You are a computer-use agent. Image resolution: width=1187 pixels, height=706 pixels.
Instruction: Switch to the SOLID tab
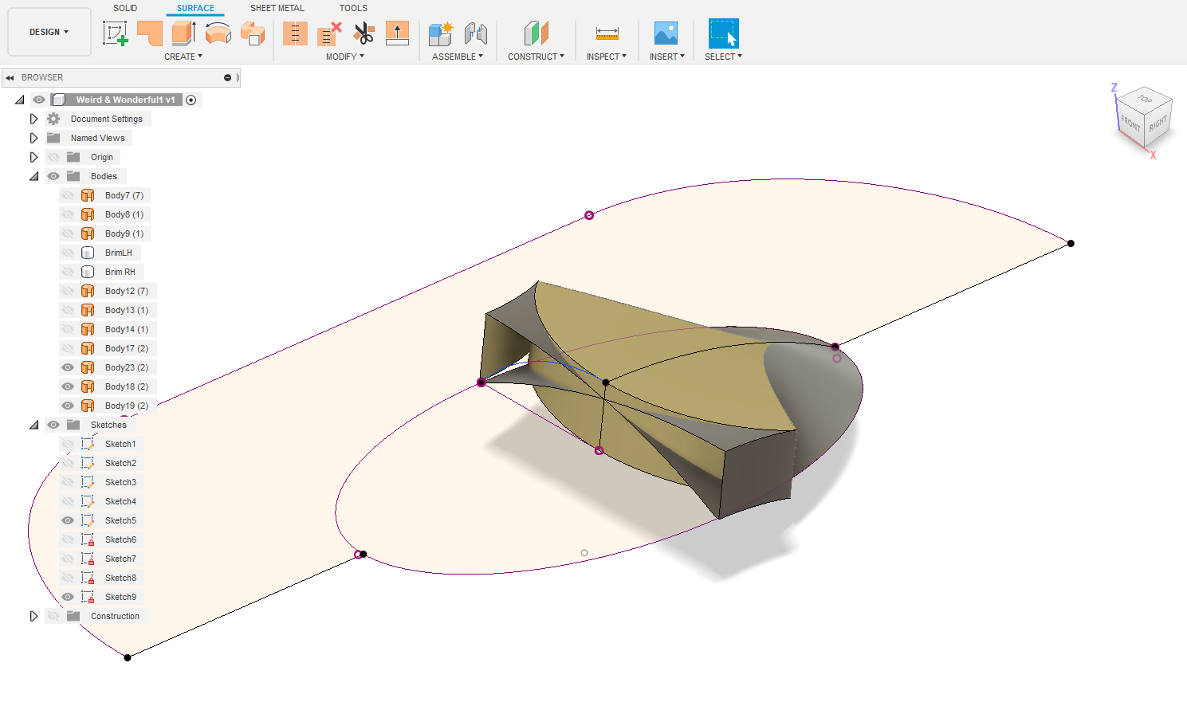coord(125,8)
